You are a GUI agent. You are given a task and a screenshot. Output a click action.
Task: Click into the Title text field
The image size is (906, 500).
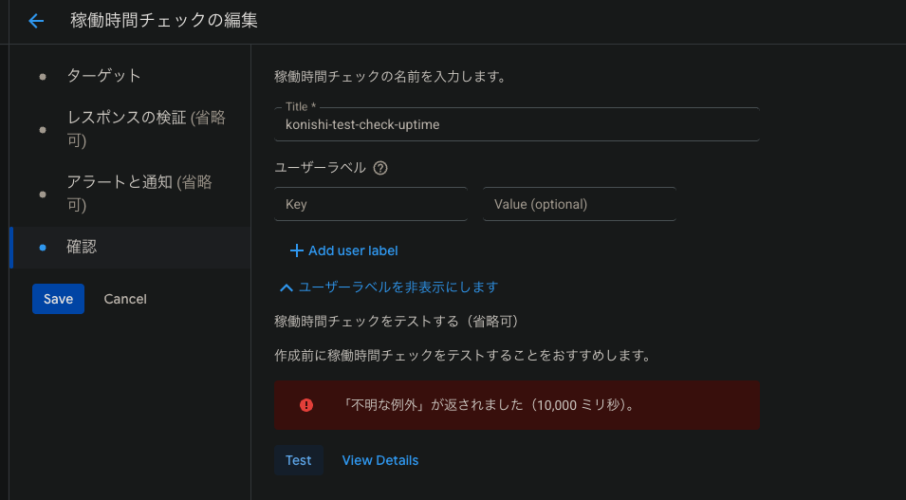point(517,124)
